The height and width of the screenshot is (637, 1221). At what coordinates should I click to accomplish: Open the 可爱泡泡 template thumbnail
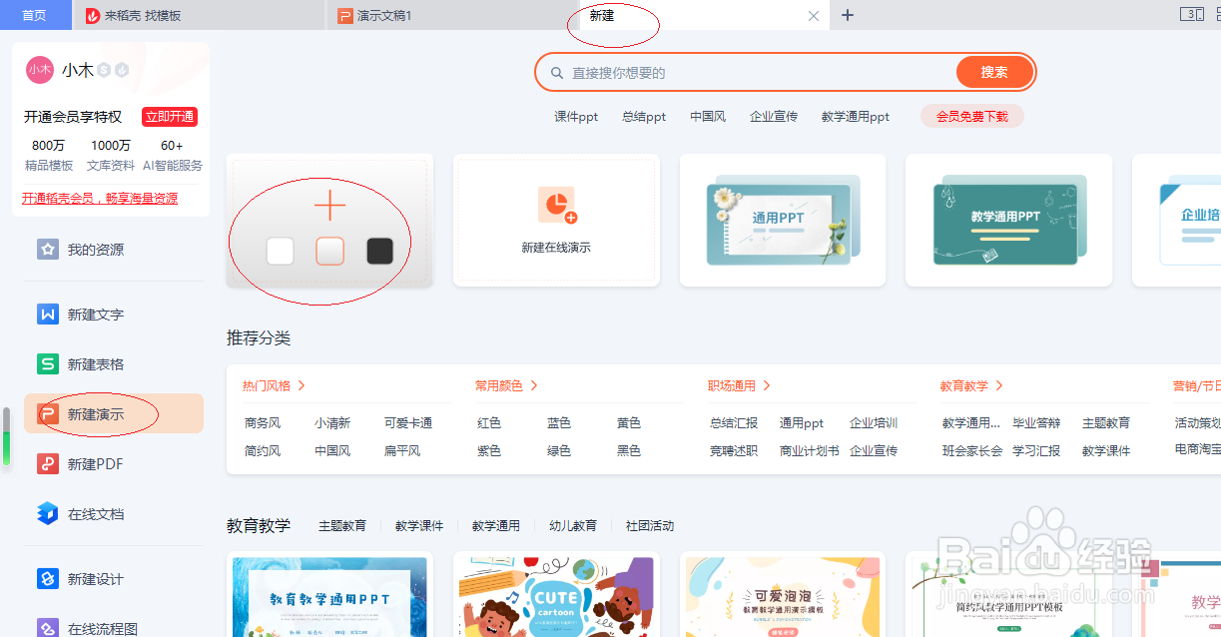pyautogui.click(x=782, y=596)
